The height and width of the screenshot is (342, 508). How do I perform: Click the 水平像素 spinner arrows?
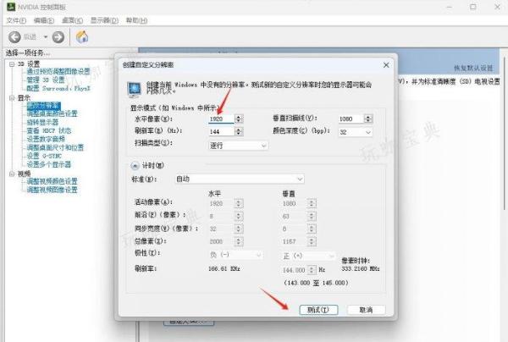coord(239,119)
